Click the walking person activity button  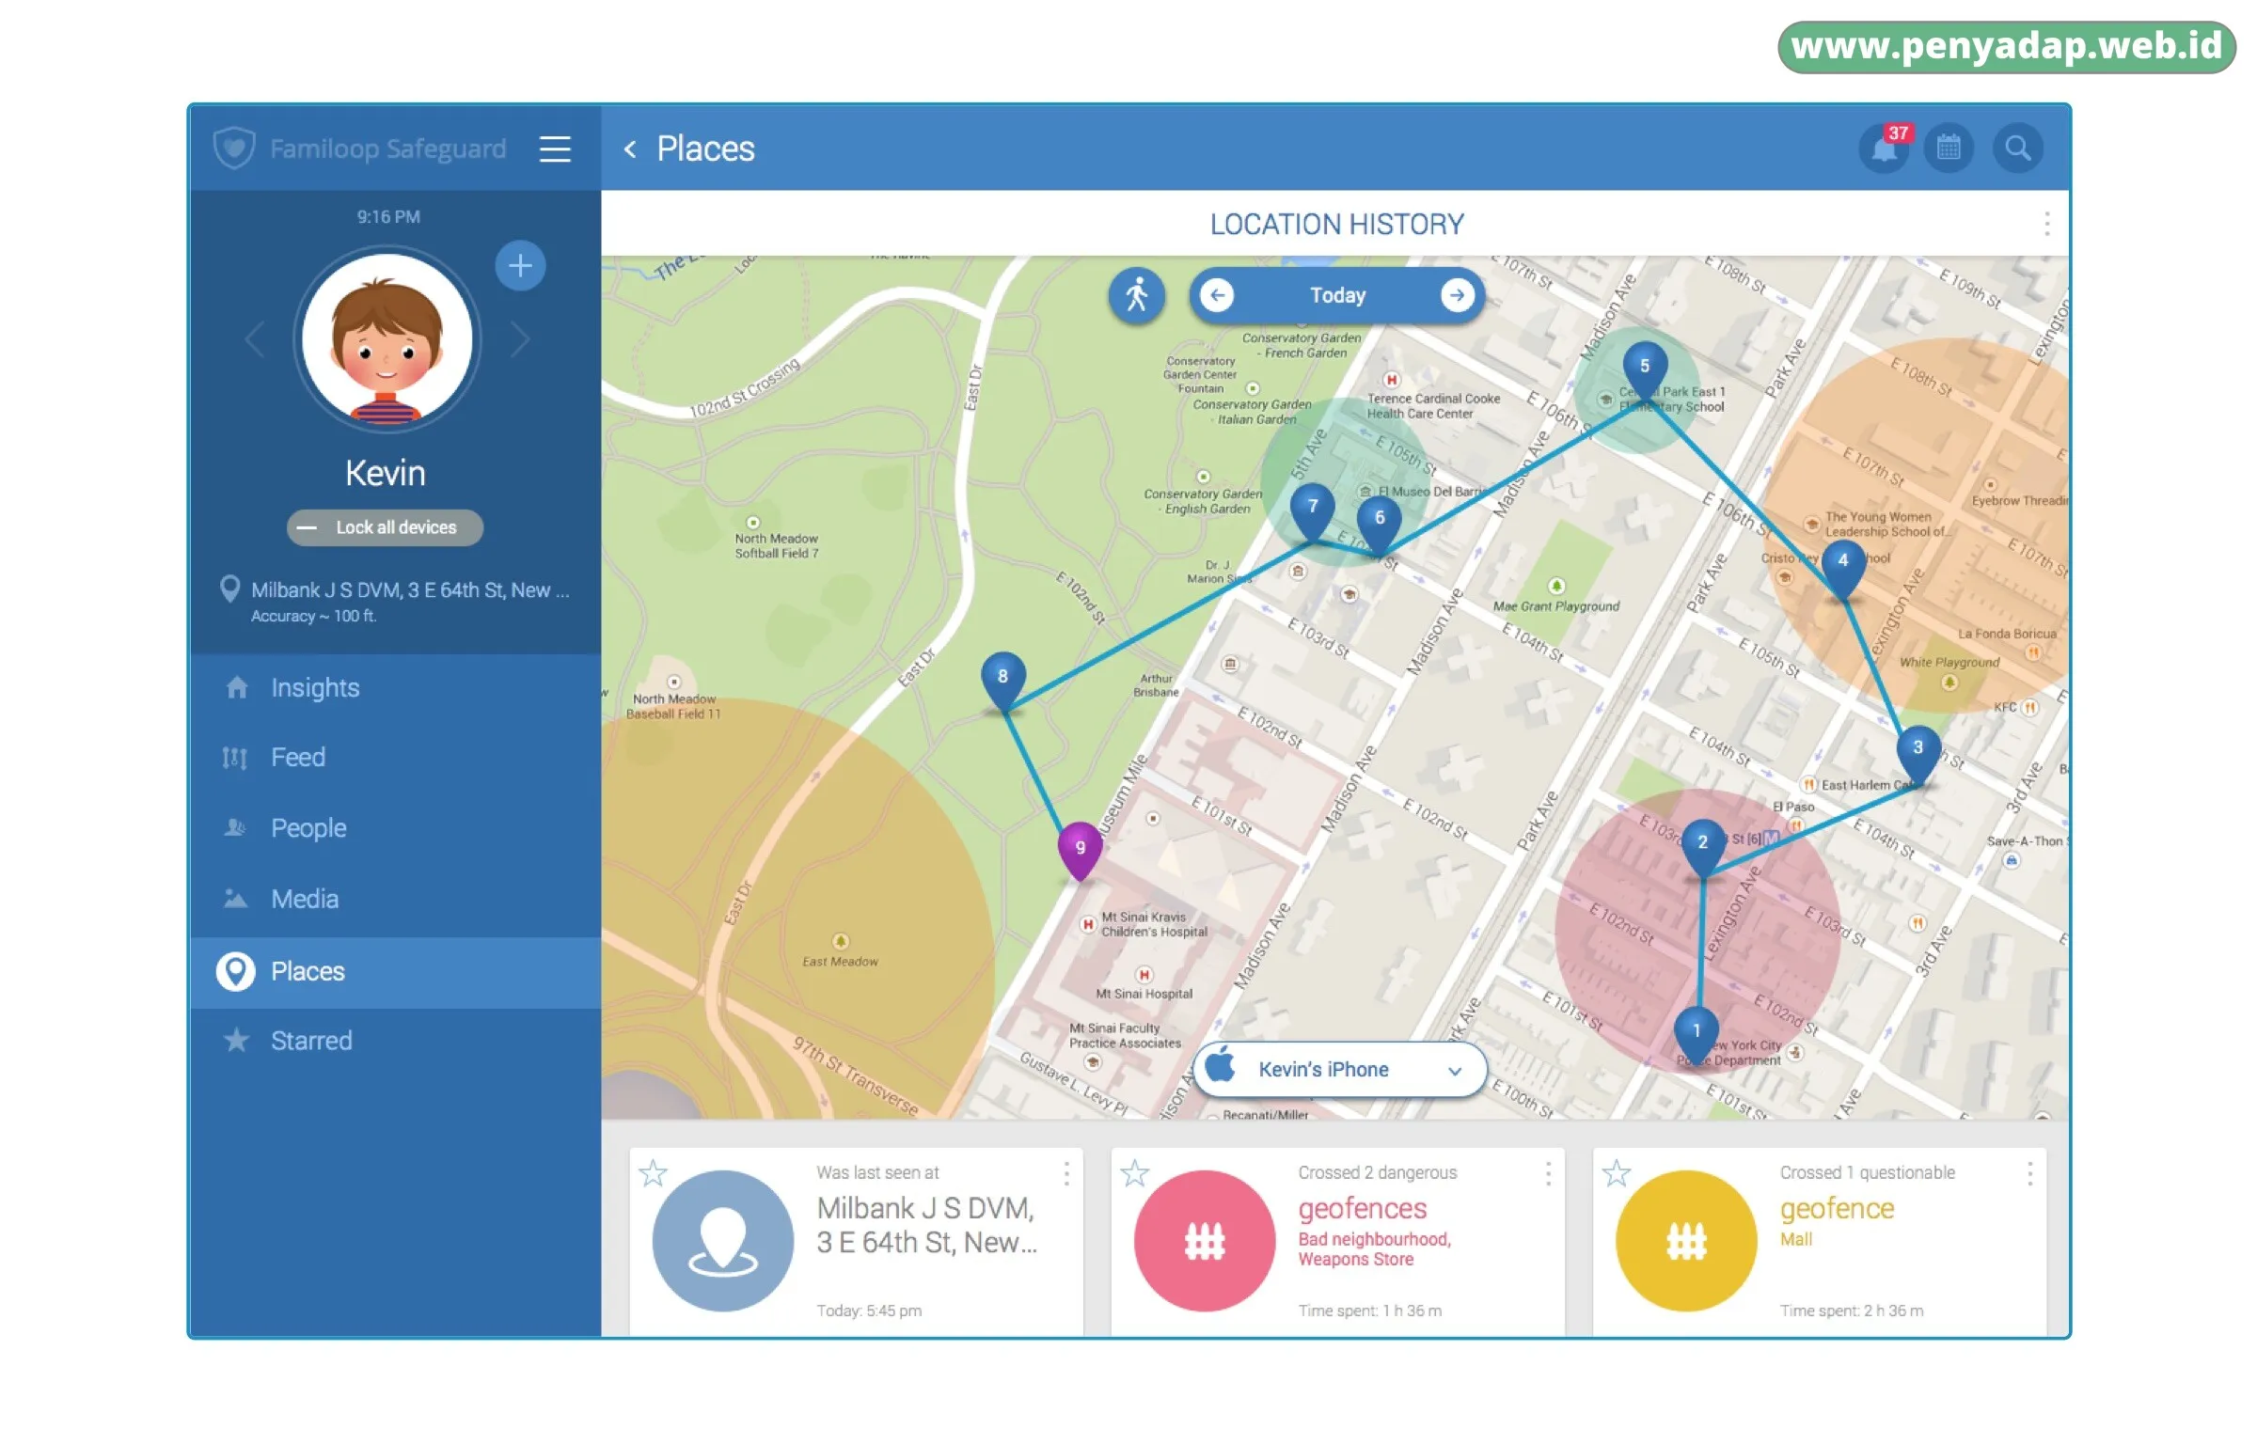click(x=1137, y=295)
